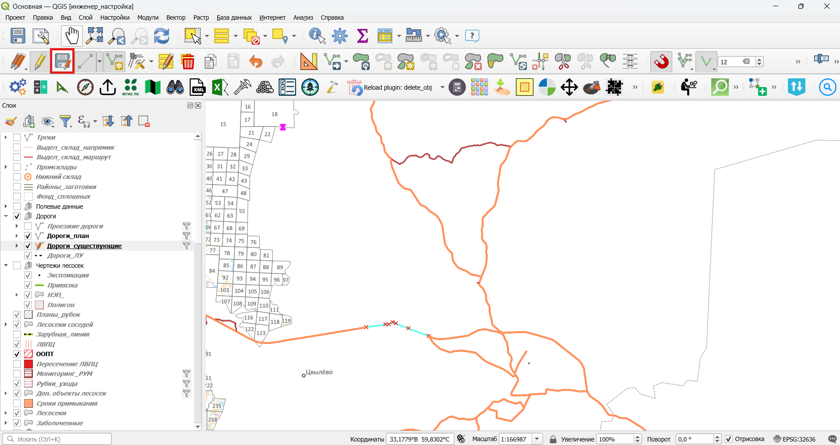Open the attribute table icon

pos(385,36)
